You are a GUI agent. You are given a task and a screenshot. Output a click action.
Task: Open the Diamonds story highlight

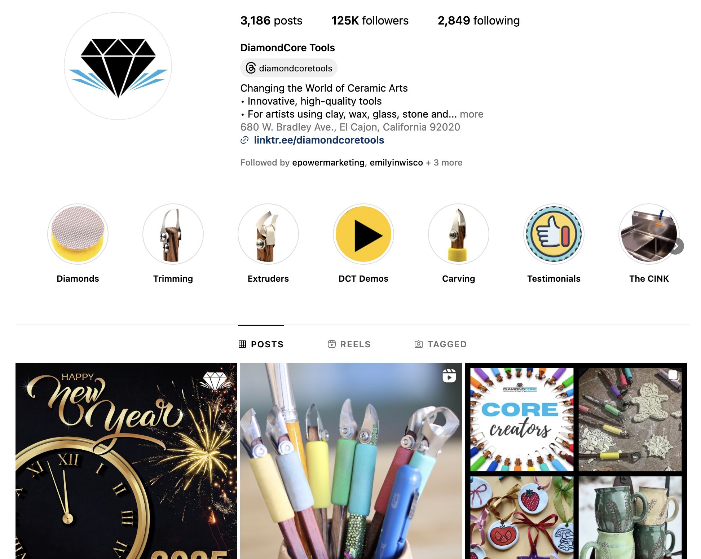[x=78, y=234]
